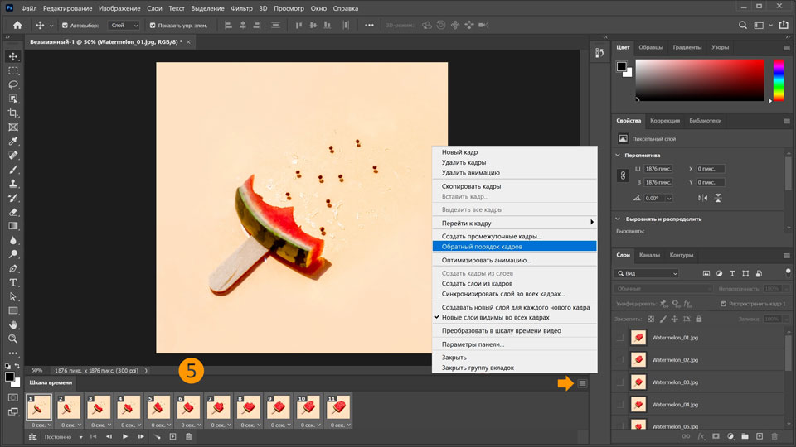Screen dimensions: 796x447
Task: Delete the selected frame with the timeline trash icon
Action: [188, 436]
